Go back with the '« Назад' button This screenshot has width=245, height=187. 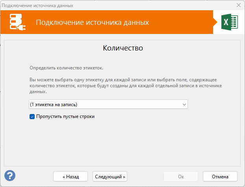[x=71, y=176]
